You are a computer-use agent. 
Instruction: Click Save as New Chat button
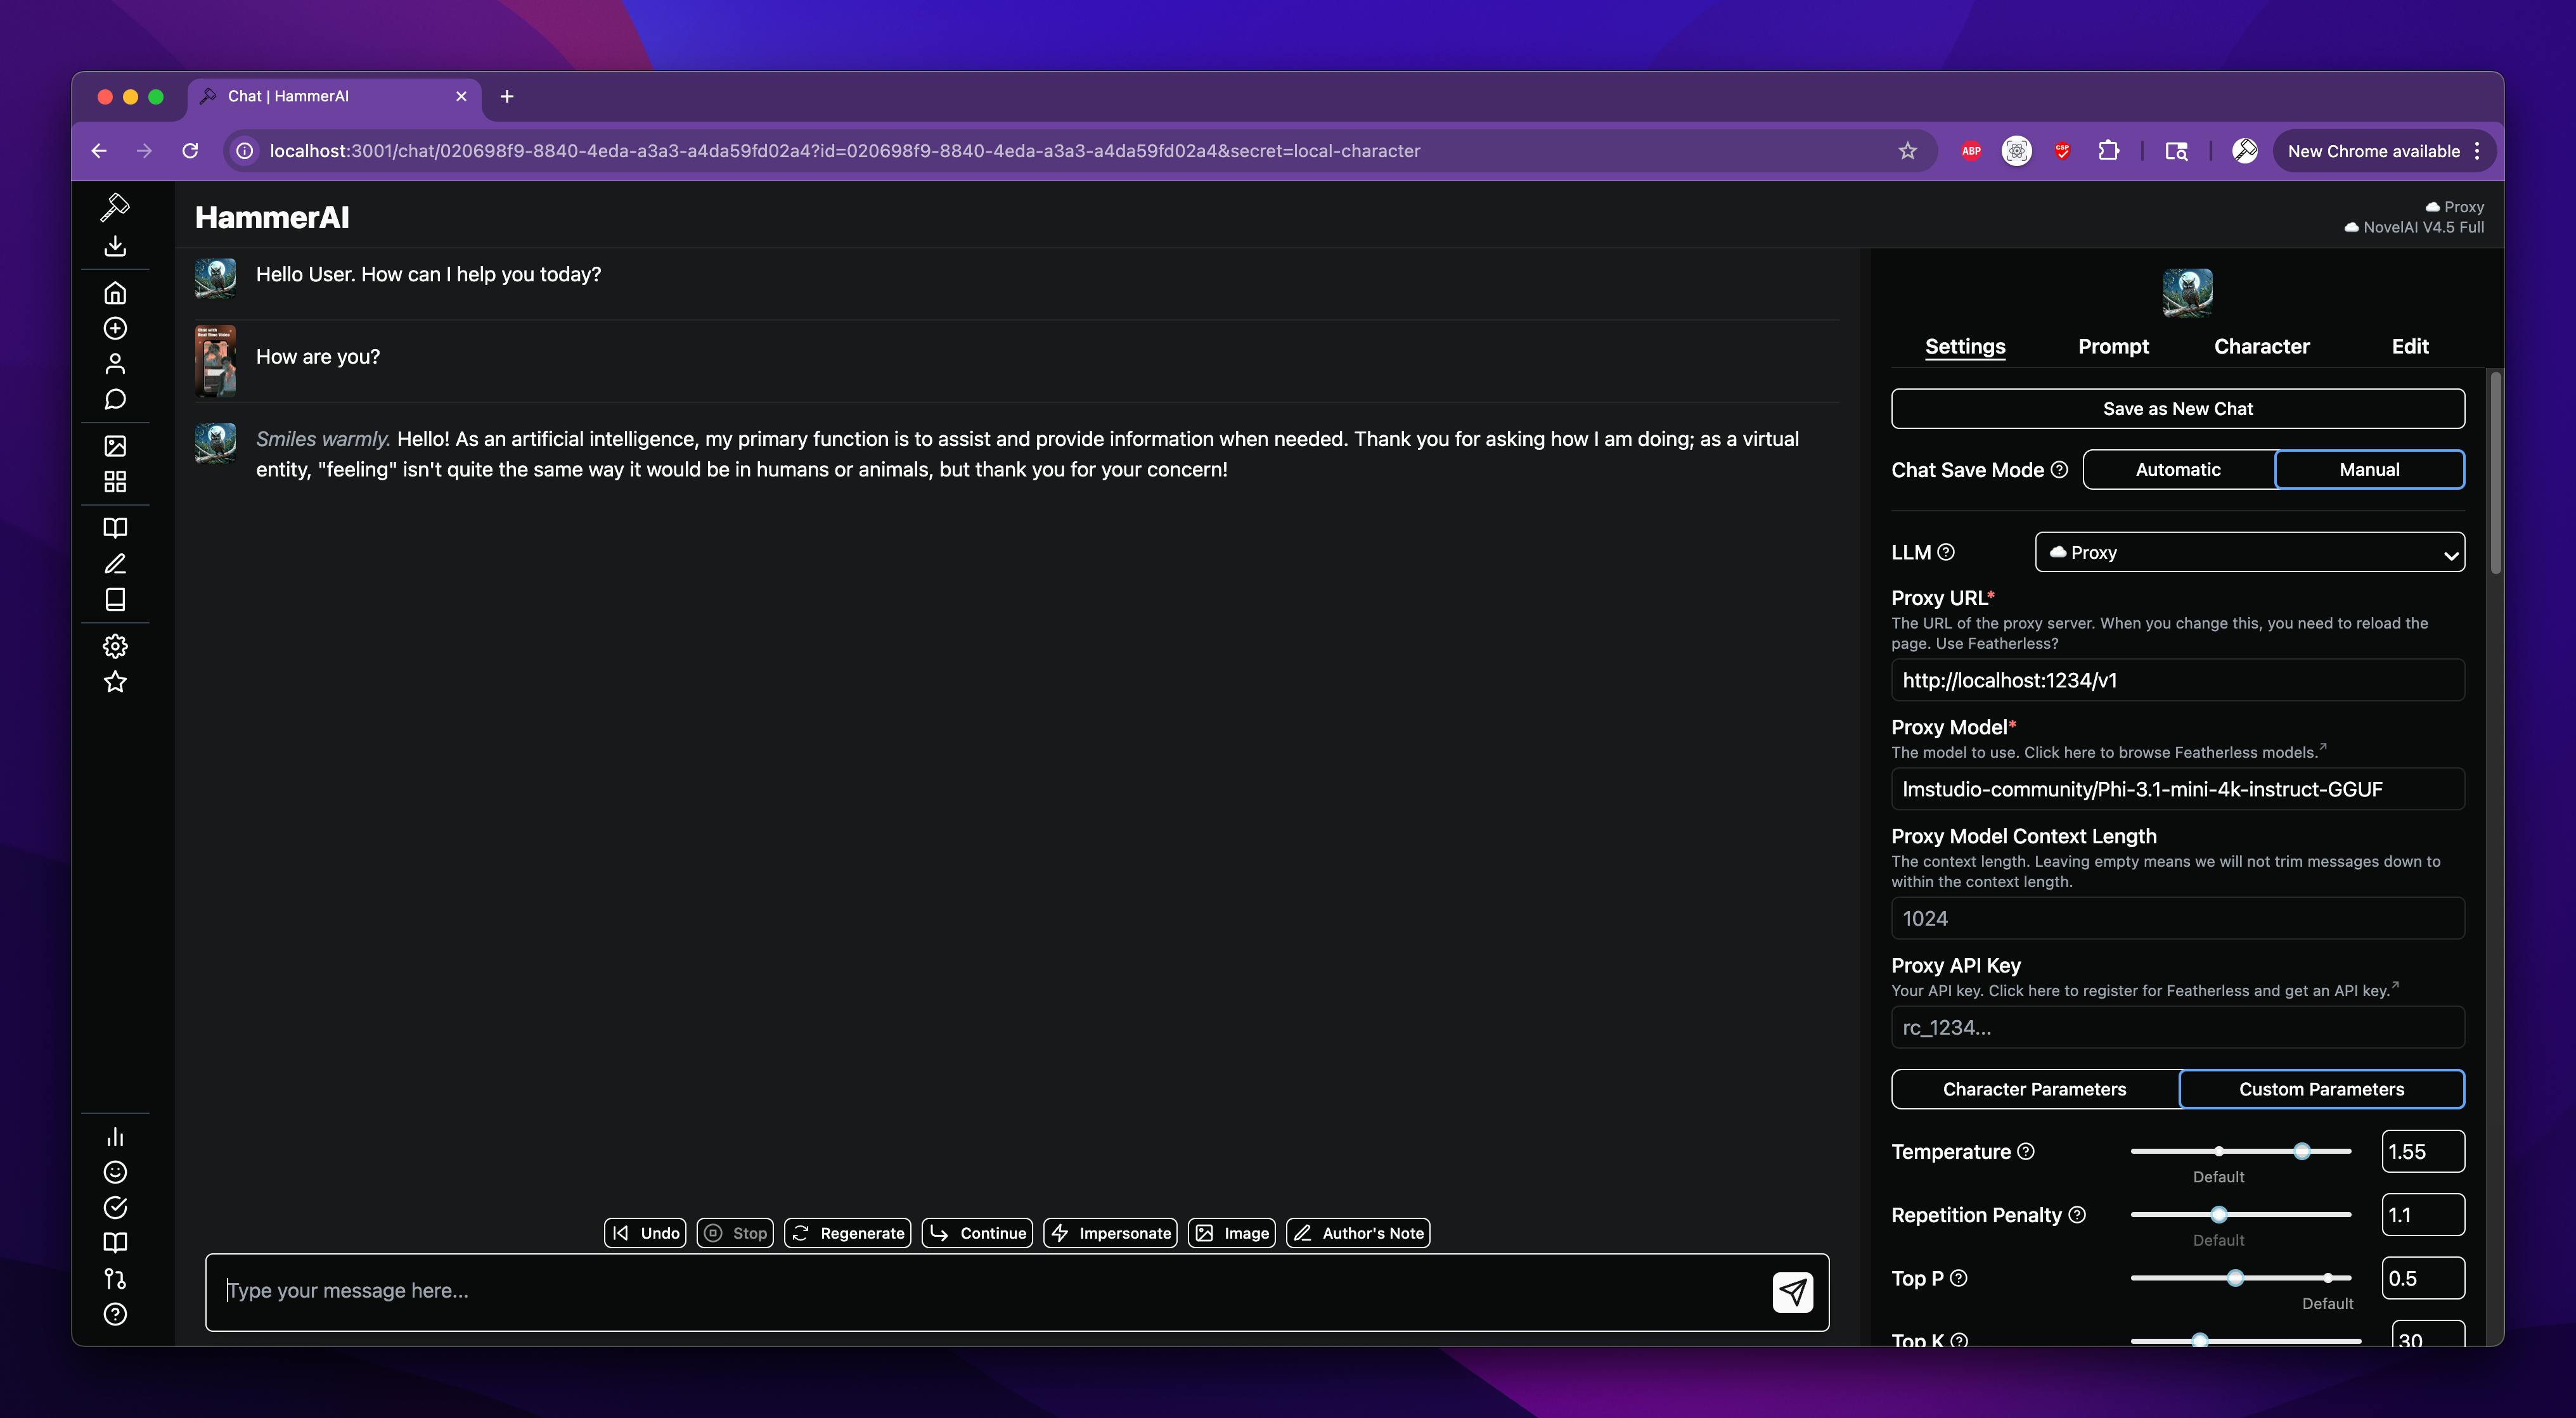tap(2177, 409)
